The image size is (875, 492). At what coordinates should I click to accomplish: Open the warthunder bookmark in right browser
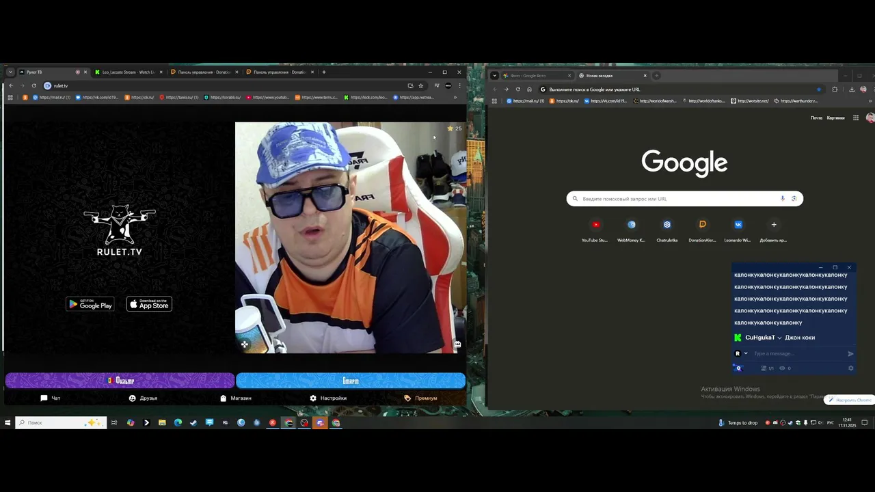(x=796, y=101)
